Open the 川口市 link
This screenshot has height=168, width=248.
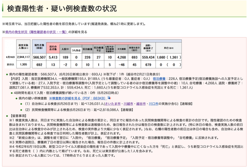pos(153,104)
